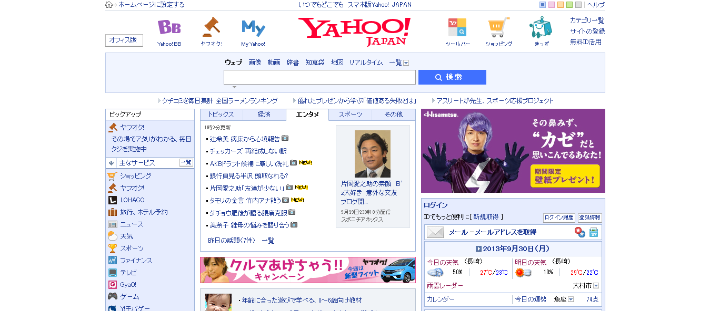The image size is (710, 311).
Task: Click the 天気 weather icon in sidebar
Action: (x=112, y=236)
